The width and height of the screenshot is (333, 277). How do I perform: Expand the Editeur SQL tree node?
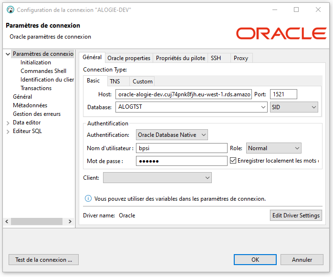pyautogui.click(x=8, y=132)
